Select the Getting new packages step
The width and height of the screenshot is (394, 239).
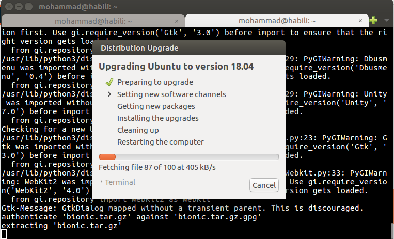[x=156, y=106]
